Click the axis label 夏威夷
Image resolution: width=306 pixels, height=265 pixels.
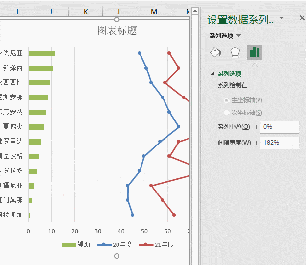pos(13,126)
